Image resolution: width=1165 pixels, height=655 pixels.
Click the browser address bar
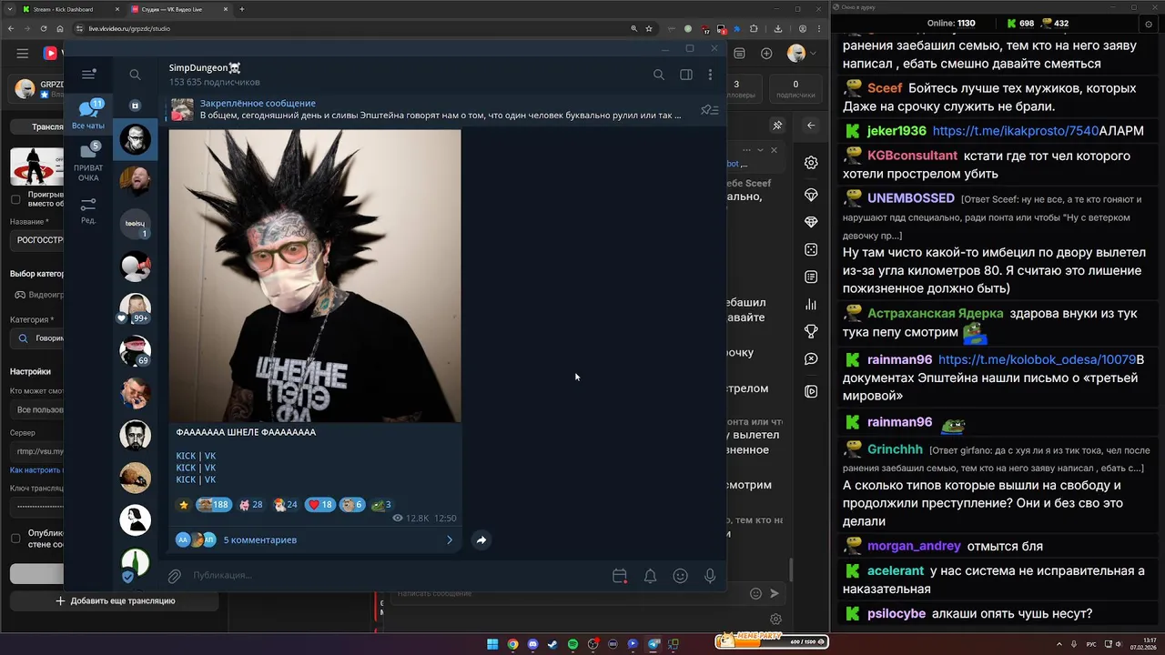pos(350,28)
